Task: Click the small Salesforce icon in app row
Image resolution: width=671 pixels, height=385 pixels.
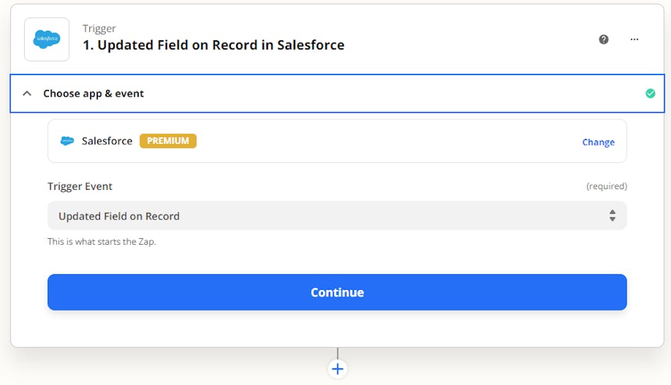Action: point(67,141)
